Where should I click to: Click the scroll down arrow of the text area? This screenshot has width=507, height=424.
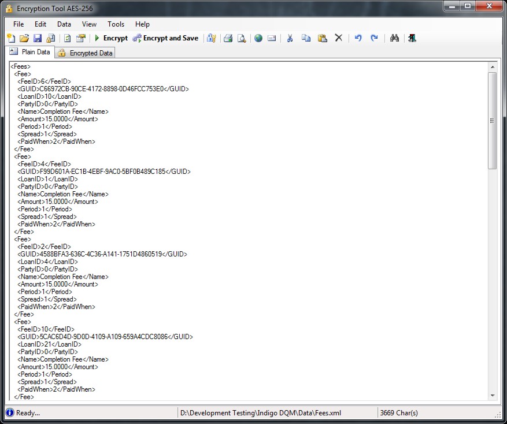tap(493, 396)
